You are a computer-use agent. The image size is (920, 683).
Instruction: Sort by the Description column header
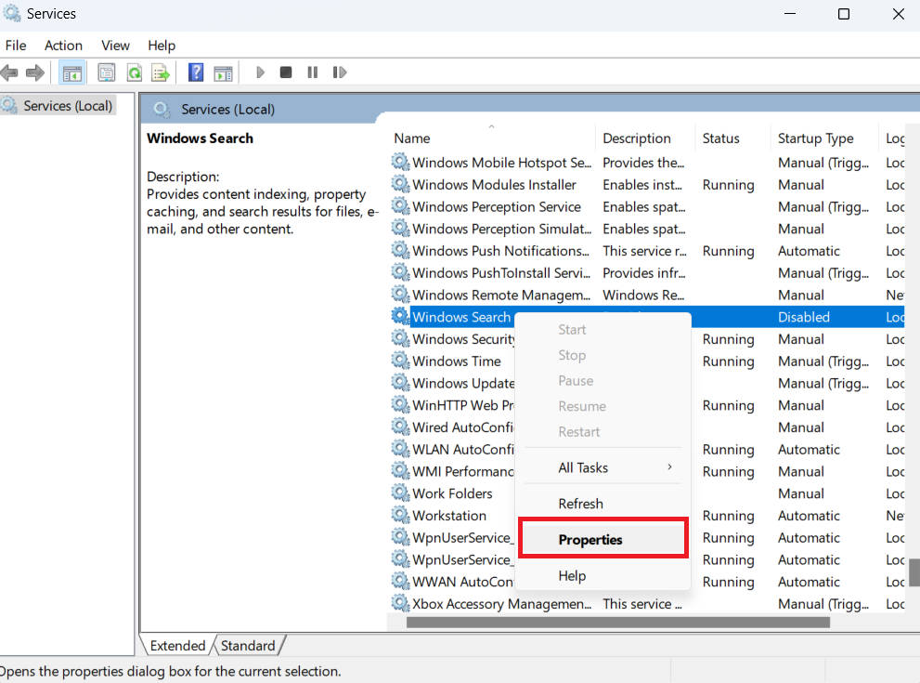click(645, 138)
